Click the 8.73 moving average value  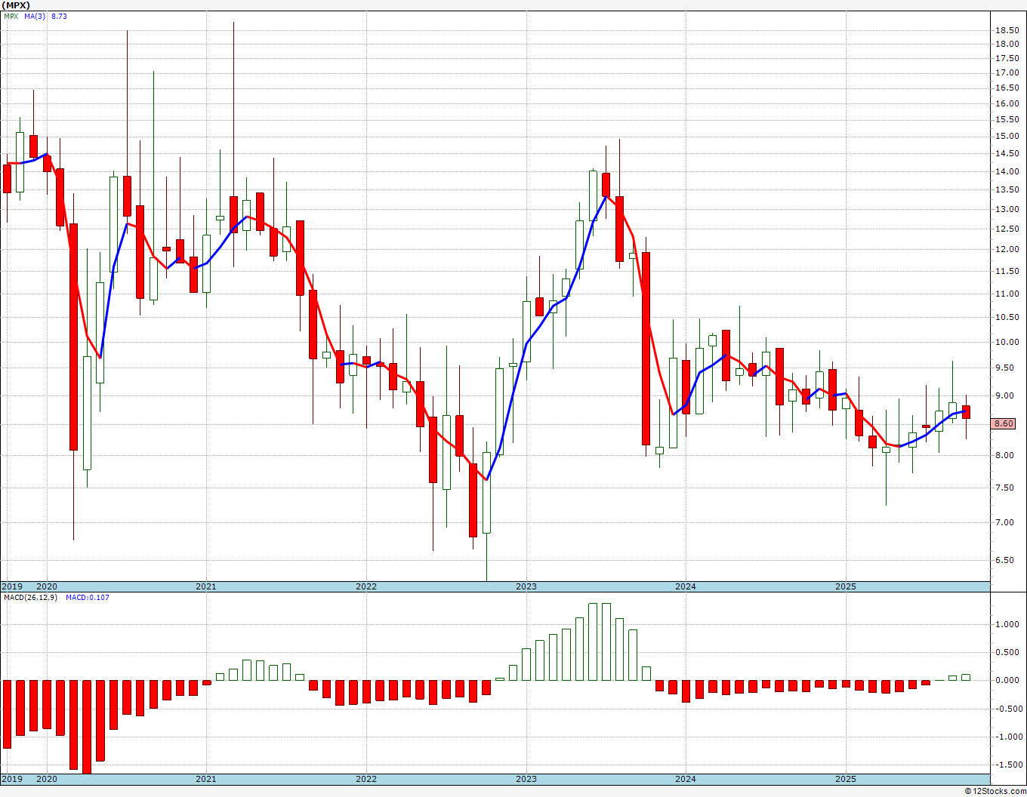pyautogui.click(x=59, y=16)
